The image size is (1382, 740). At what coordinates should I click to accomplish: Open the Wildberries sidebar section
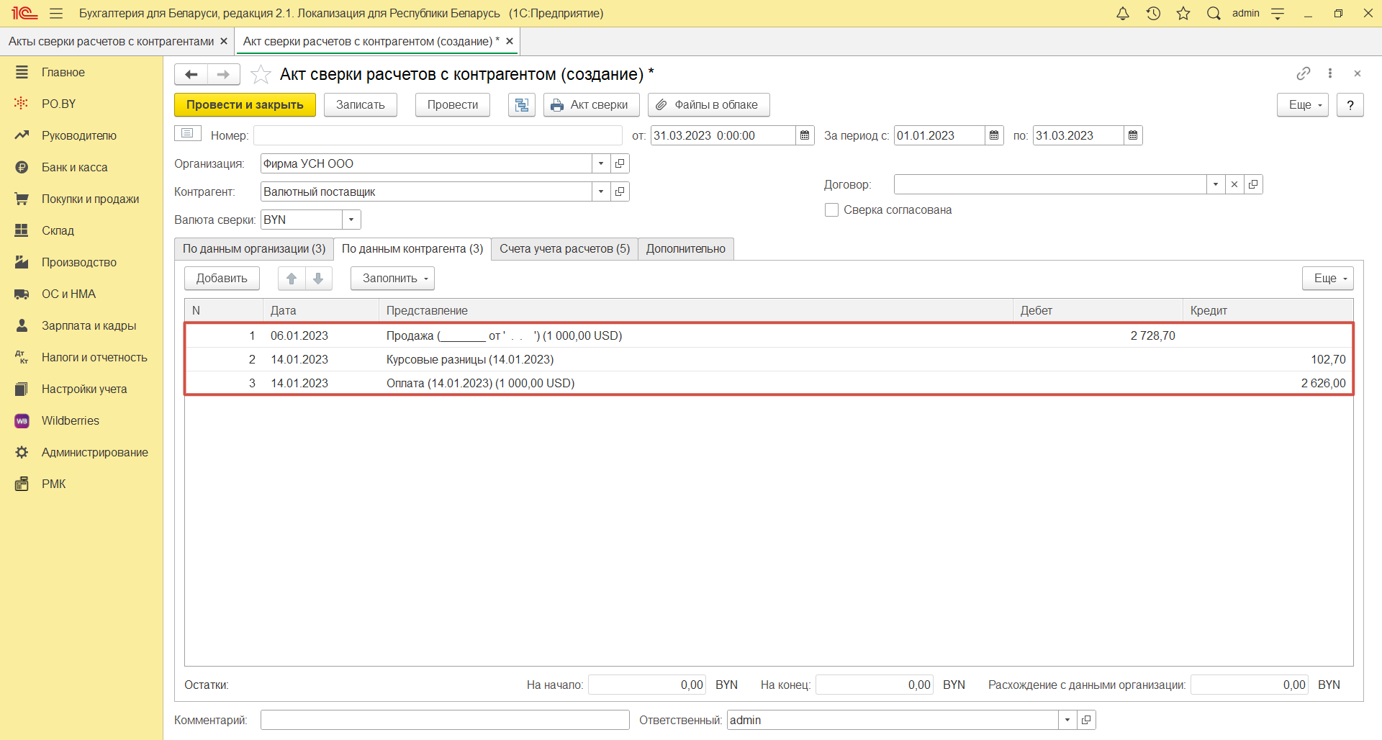(x=70, y=420)
